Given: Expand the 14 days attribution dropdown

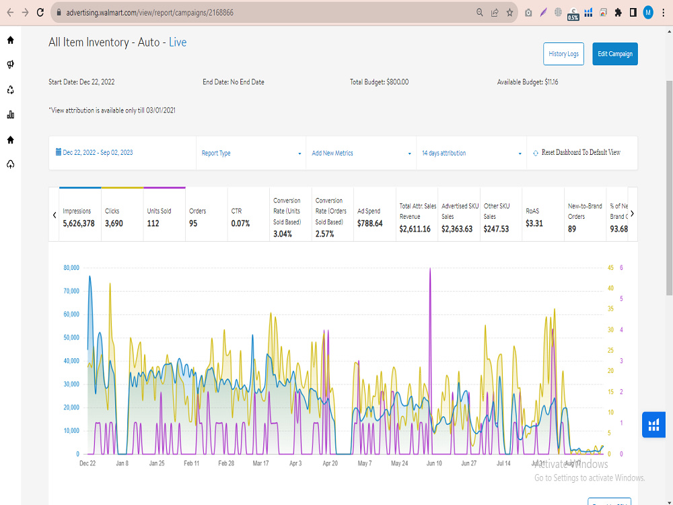Looking at the screenshot, I should pos(471,153).
